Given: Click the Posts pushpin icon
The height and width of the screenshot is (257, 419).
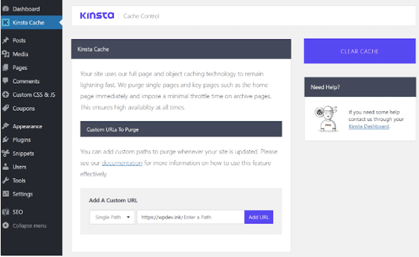Looking at the screenshot, I should pos(6,40).
